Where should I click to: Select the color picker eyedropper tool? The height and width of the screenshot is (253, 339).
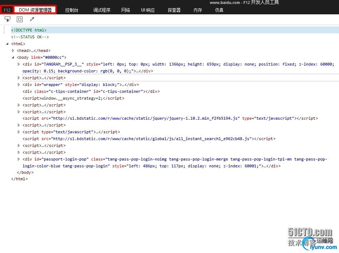click(32, 19)
